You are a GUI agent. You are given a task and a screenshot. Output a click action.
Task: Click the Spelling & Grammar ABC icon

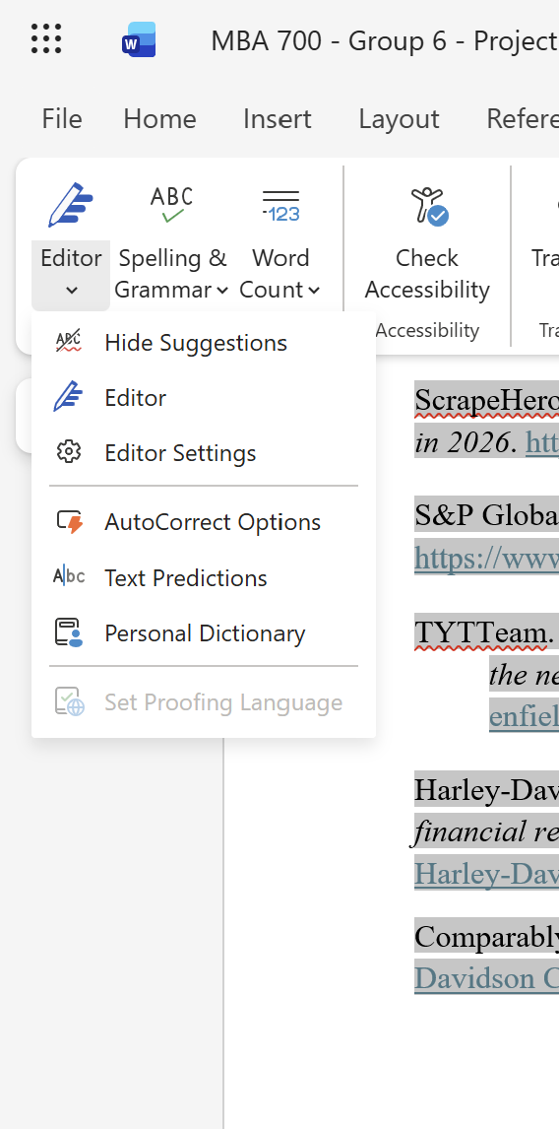point(171,205)
